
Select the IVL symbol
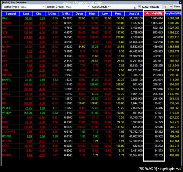point(4,99)
